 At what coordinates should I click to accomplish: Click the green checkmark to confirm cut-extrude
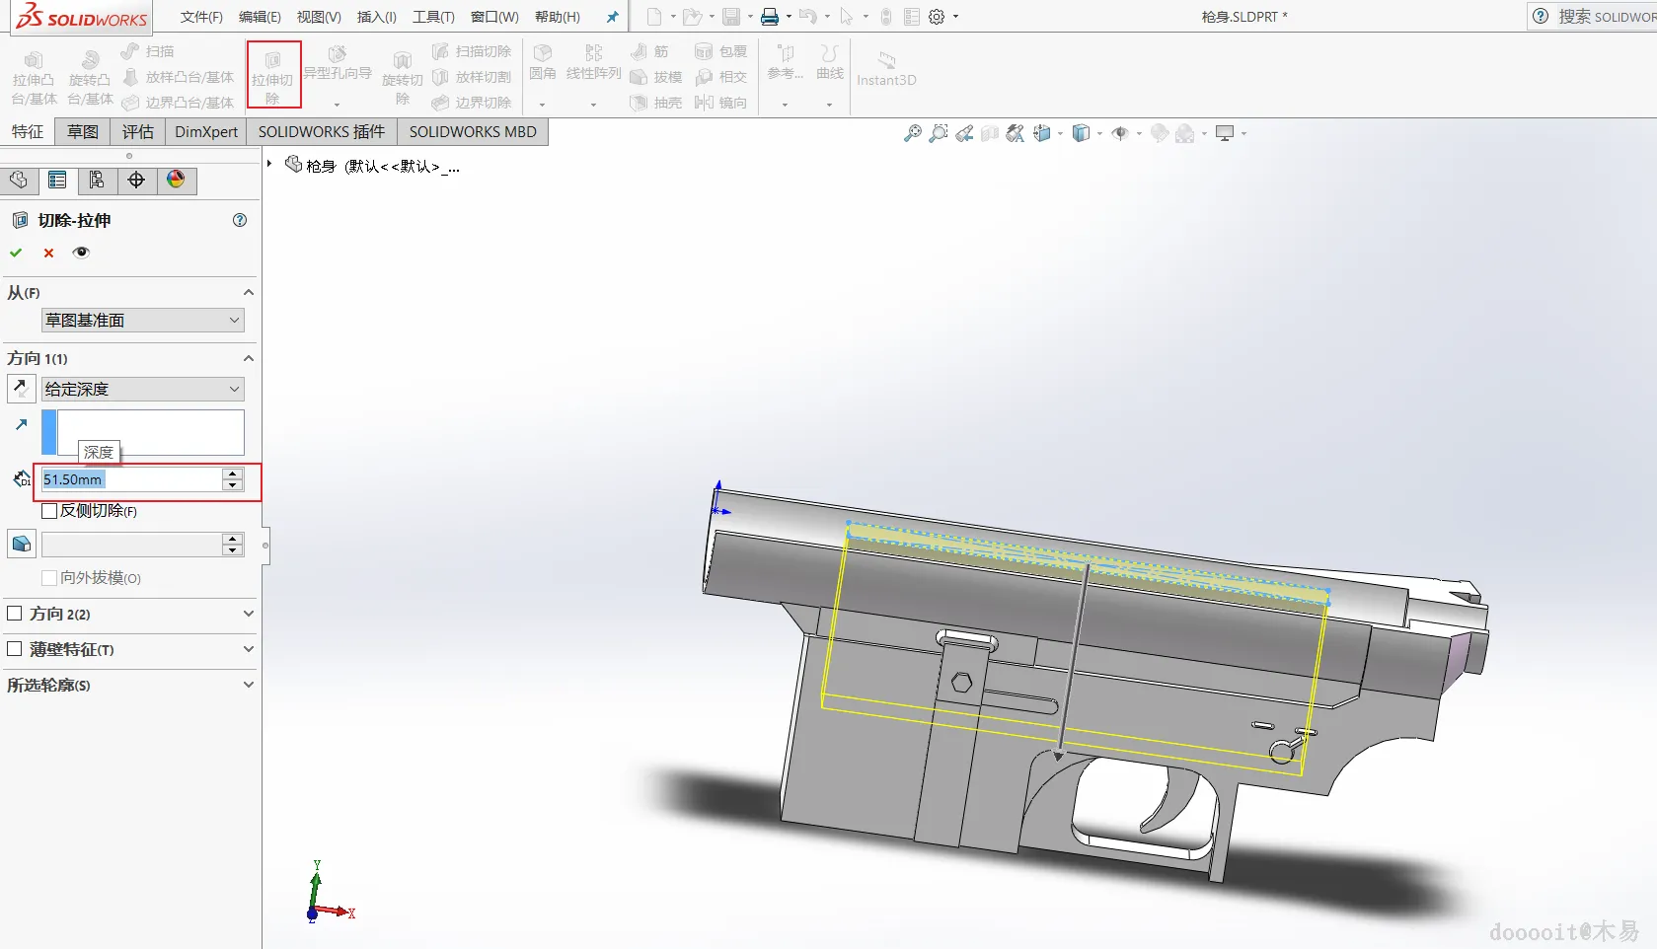tap(16, 253)
